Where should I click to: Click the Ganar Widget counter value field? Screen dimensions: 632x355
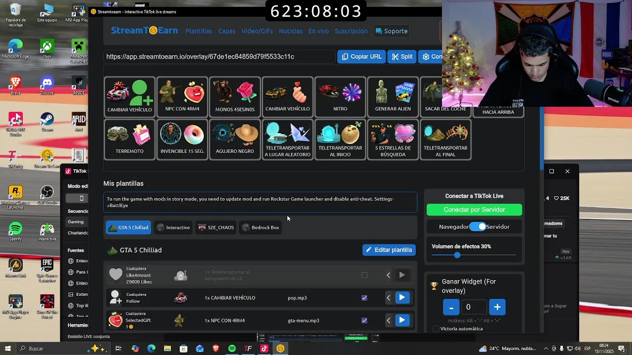[474, 307]
